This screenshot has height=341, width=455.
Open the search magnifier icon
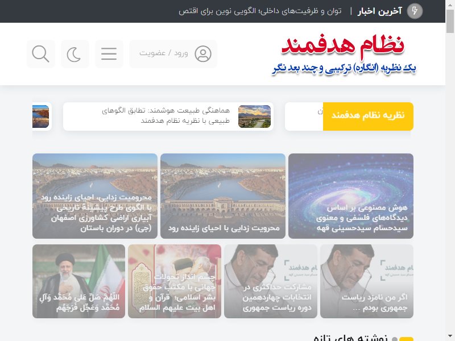(40, 54)
